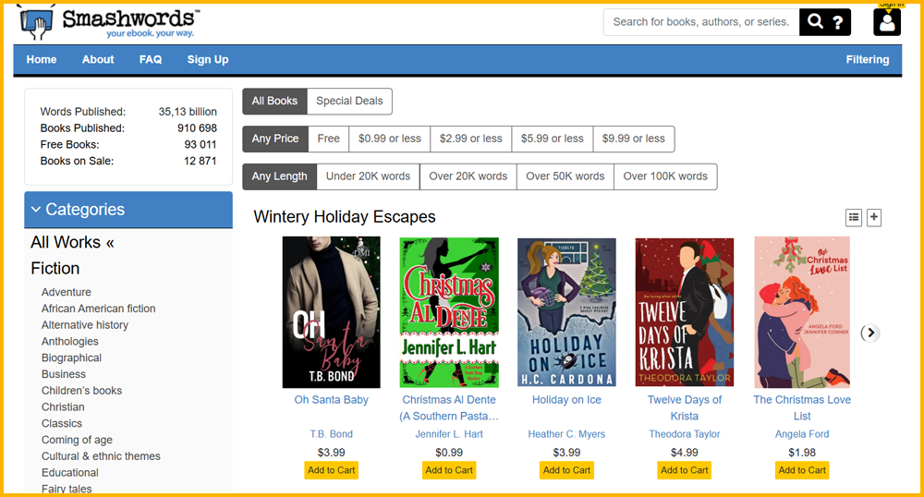Click the Smashwords logo
Viewport: 924px width, 497px height.
point(110,22)
